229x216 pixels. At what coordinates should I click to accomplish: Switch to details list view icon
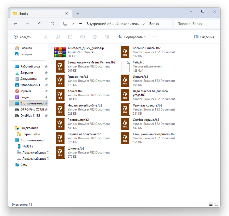click(211, 204)
